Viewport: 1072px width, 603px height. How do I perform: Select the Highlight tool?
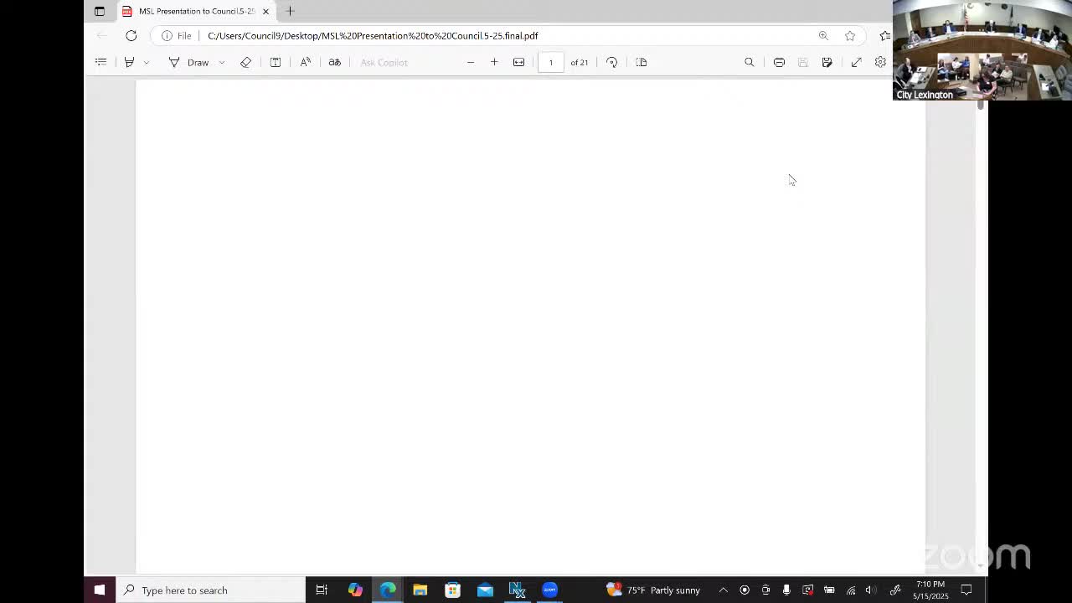coord(129,62)
